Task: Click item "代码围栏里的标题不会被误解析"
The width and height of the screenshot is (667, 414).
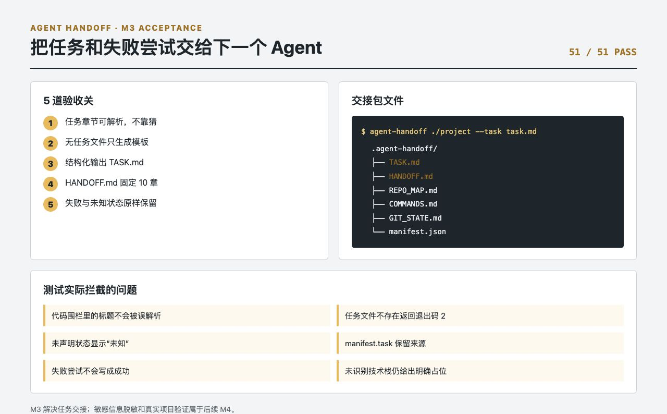Action: tap(187, 315)
